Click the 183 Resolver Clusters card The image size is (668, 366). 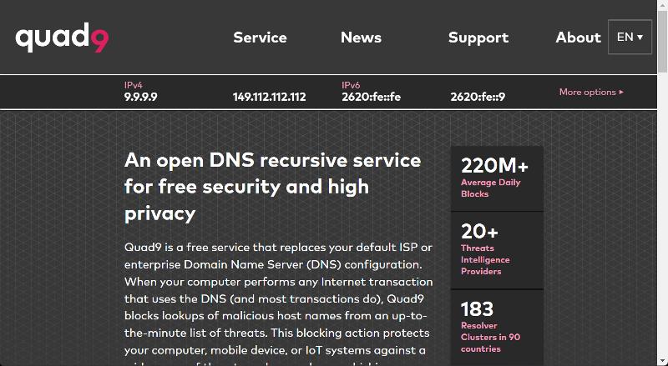click(x=497, y=326)
